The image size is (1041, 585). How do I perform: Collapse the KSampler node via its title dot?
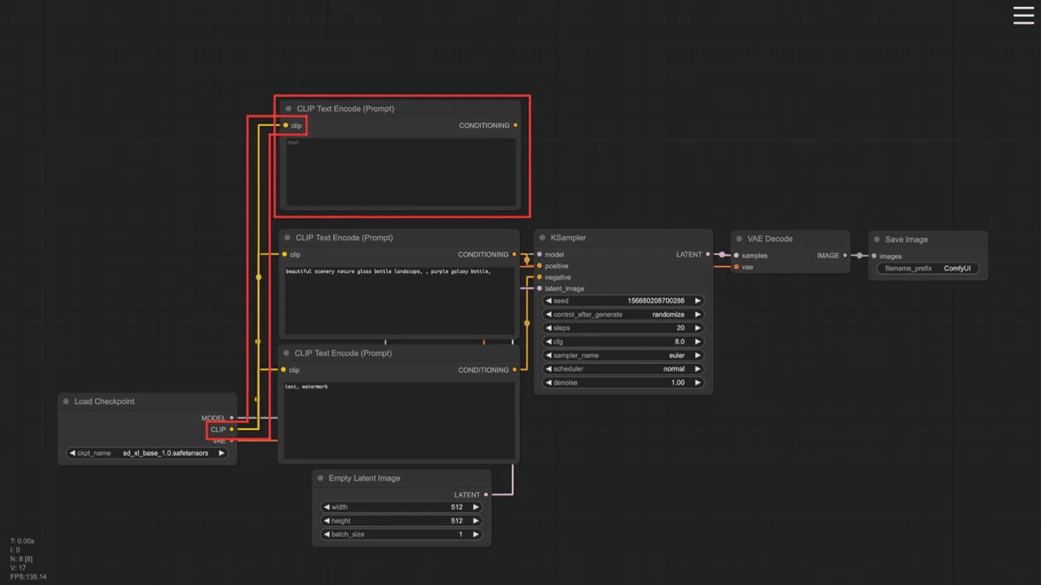click(x=542, y=237)
